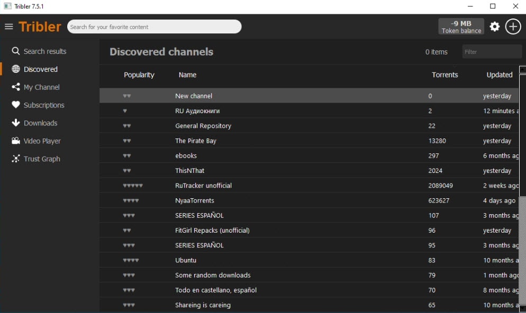526x313 pixels.
Task: Click the Search results magnifier icon
Action: tap(16, 51)
